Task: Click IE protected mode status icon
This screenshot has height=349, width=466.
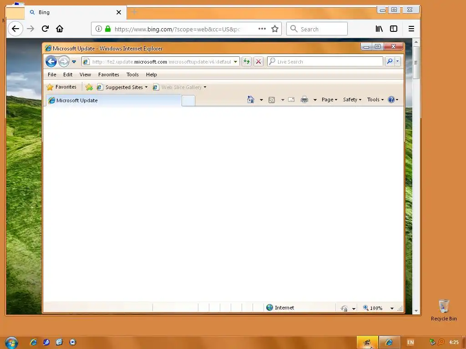Action: (344, 309)
